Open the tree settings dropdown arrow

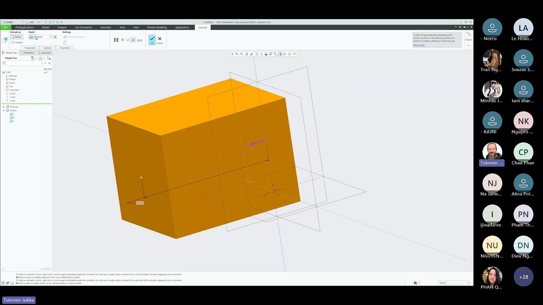pos(36,58)
